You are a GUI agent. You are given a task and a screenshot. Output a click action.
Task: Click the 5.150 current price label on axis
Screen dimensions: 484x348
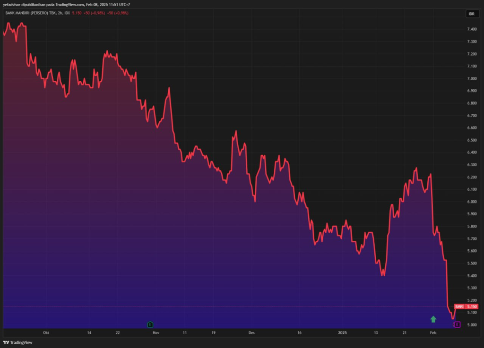[472, 306]
